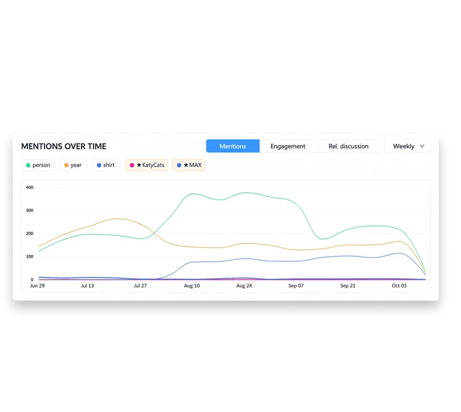This screenshot has height=412, width=461.
Task: Open the Weekly interval dropdown
Action: 407,146
